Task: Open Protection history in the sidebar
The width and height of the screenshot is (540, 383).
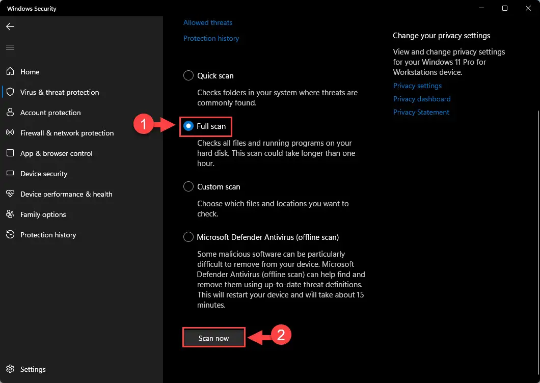Action: pyautogui.click(x=48, y=235)
